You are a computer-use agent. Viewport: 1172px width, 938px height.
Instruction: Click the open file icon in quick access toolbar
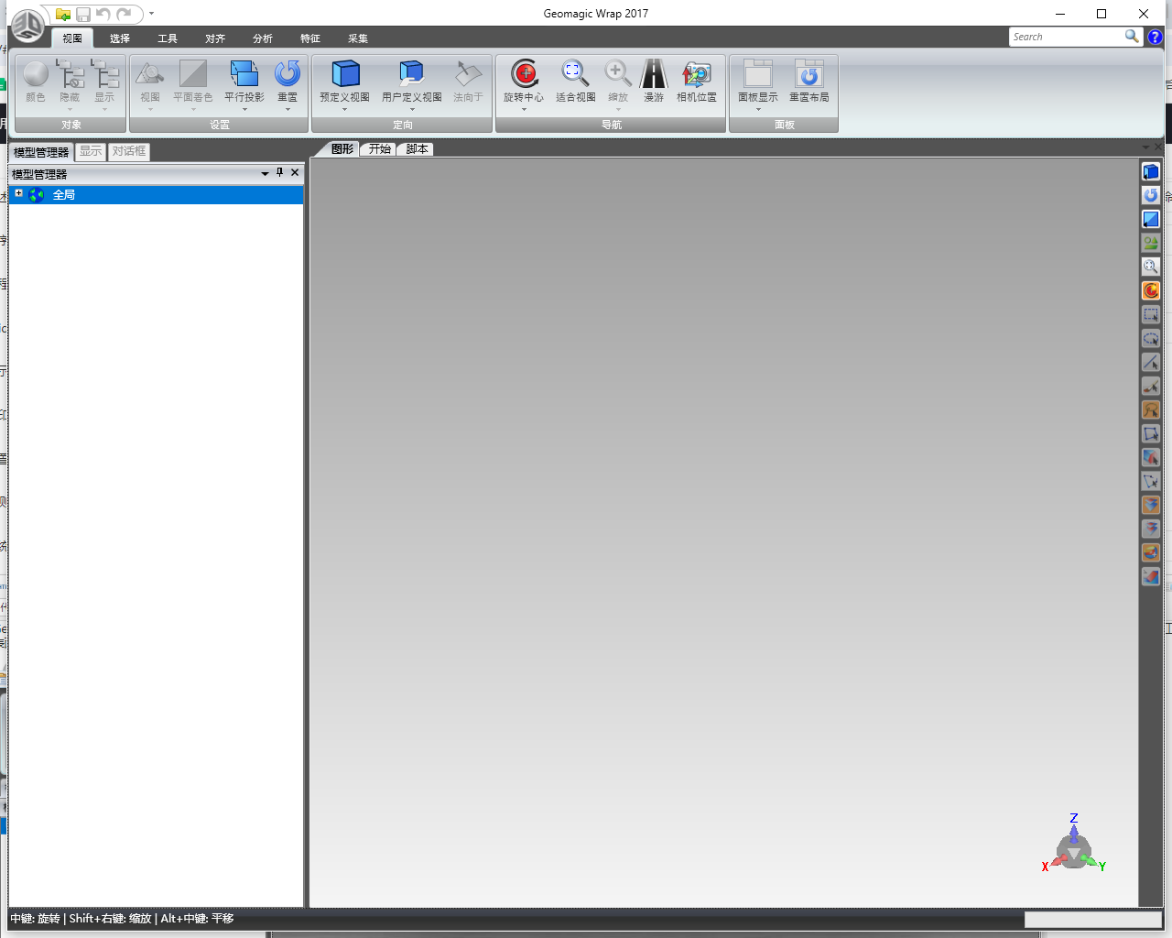point(62,14)
